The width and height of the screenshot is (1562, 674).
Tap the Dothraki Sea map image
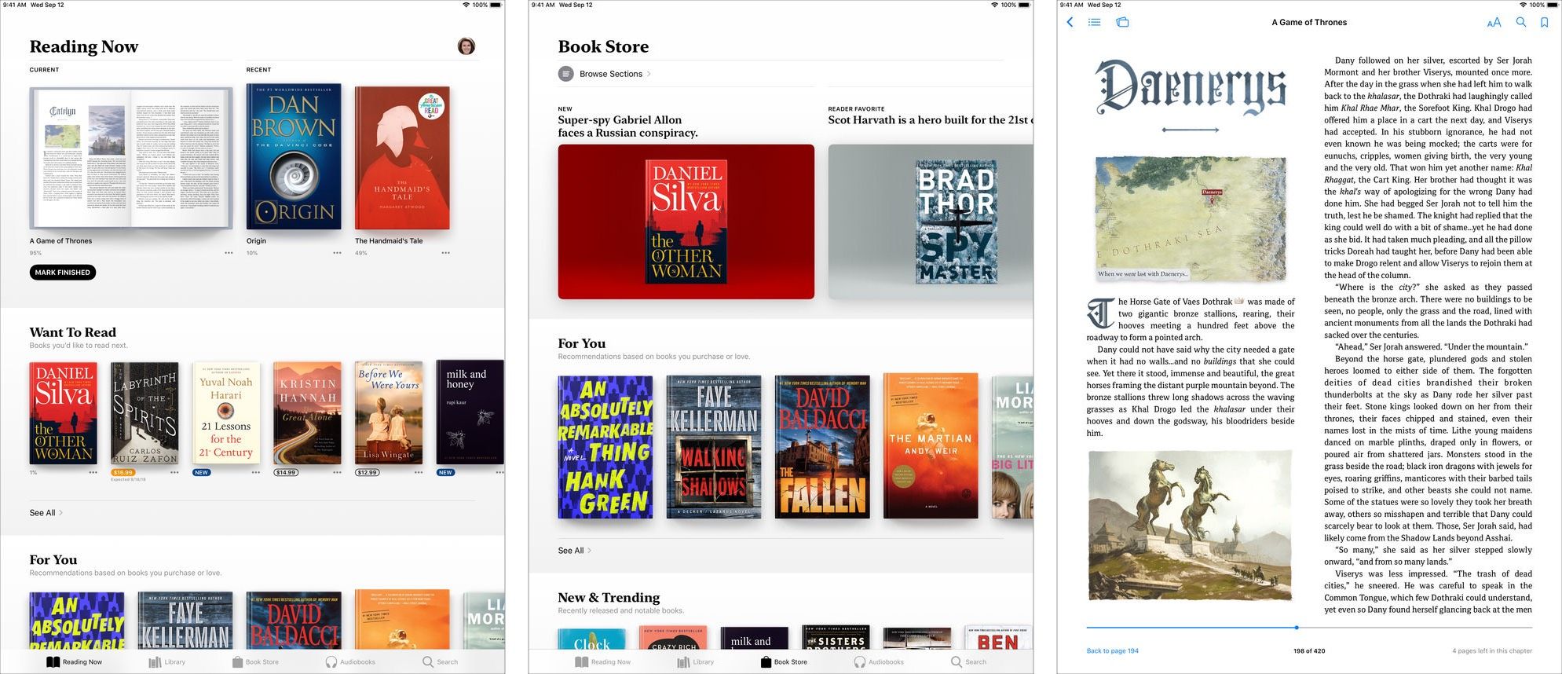pos(1191,218)
